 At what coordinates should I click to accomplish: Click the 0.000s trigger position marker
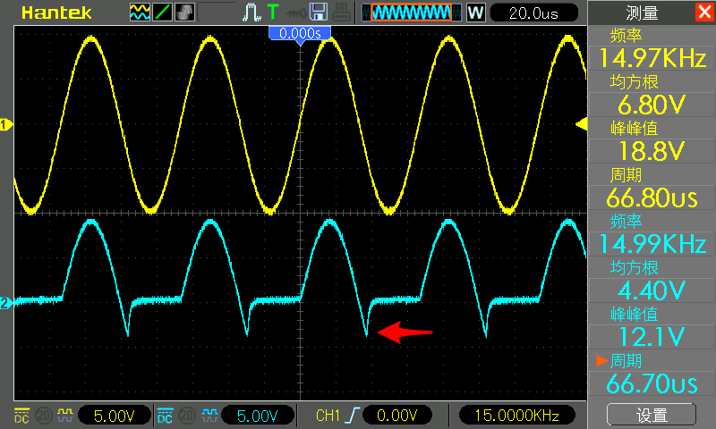tap(300, 33)
